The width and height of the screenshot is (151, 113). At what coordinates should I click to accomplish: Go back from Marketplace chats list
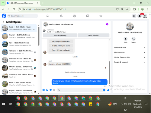tap(4, 22)
